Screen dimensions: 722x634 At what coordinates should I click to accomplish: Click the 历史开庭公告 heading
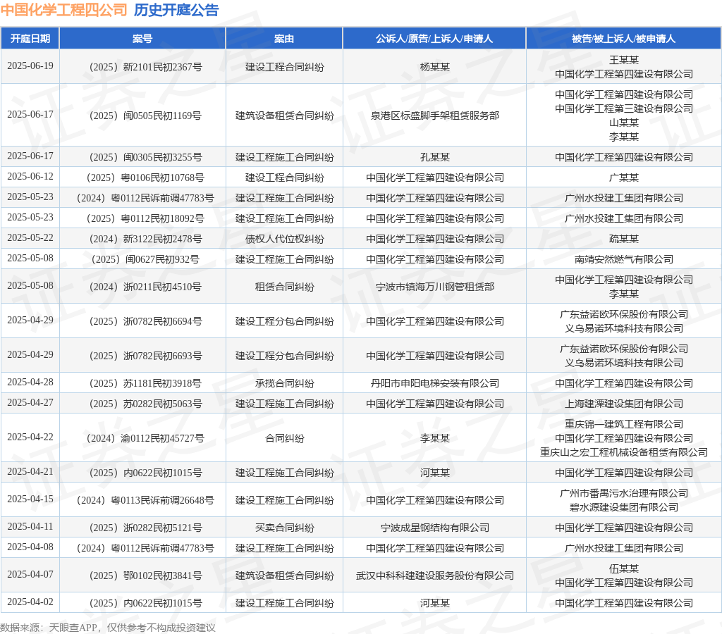point(176,10)
